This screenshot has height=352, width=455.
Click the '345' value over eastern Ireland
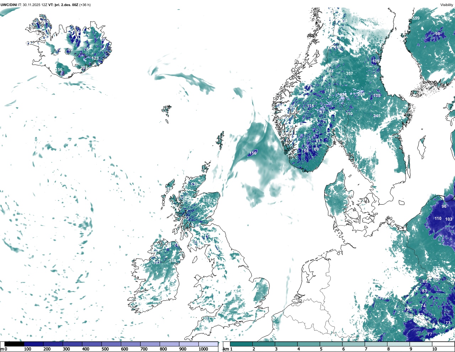(172, 261)
